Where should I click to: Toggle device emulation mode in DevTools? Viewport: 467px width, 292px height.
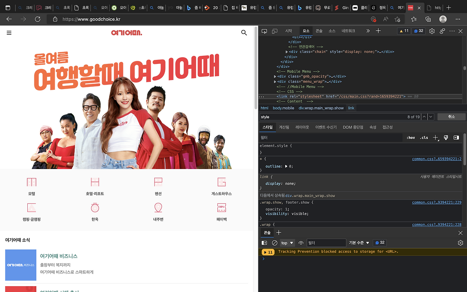click(x=275, y=31)
